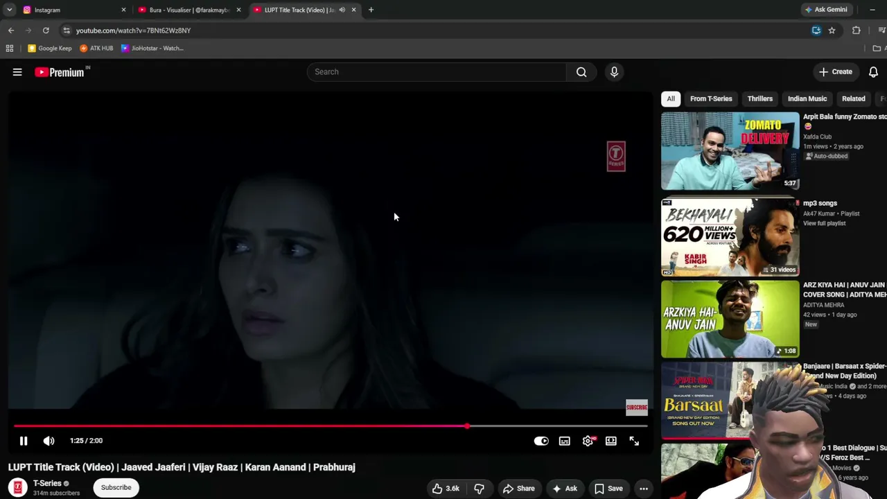This screenshot has width=887, height=499.
Task: Open the browser extensions puzzle icon
Action: (x=857, y=30)
